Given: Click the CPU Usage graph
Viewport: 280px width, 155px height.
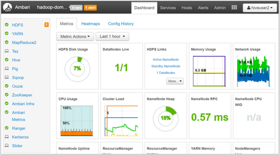Looking at the screenshot, I should point(77,121).
